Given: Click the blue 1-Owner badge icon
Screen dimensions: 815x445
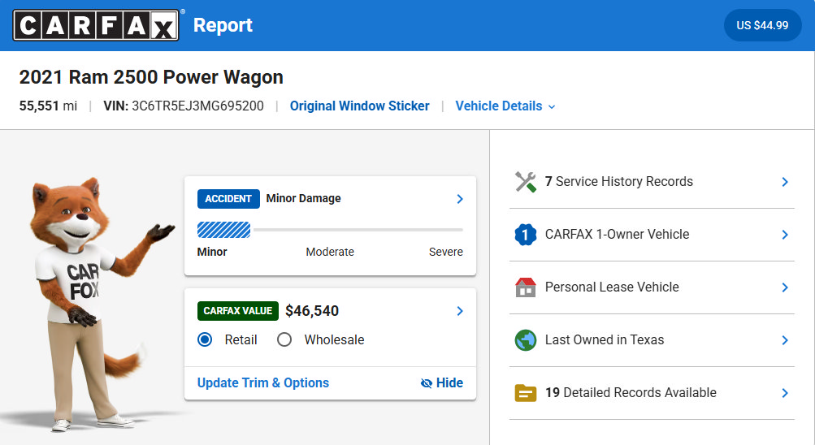Looking at the screenshot, I should 526,235.
